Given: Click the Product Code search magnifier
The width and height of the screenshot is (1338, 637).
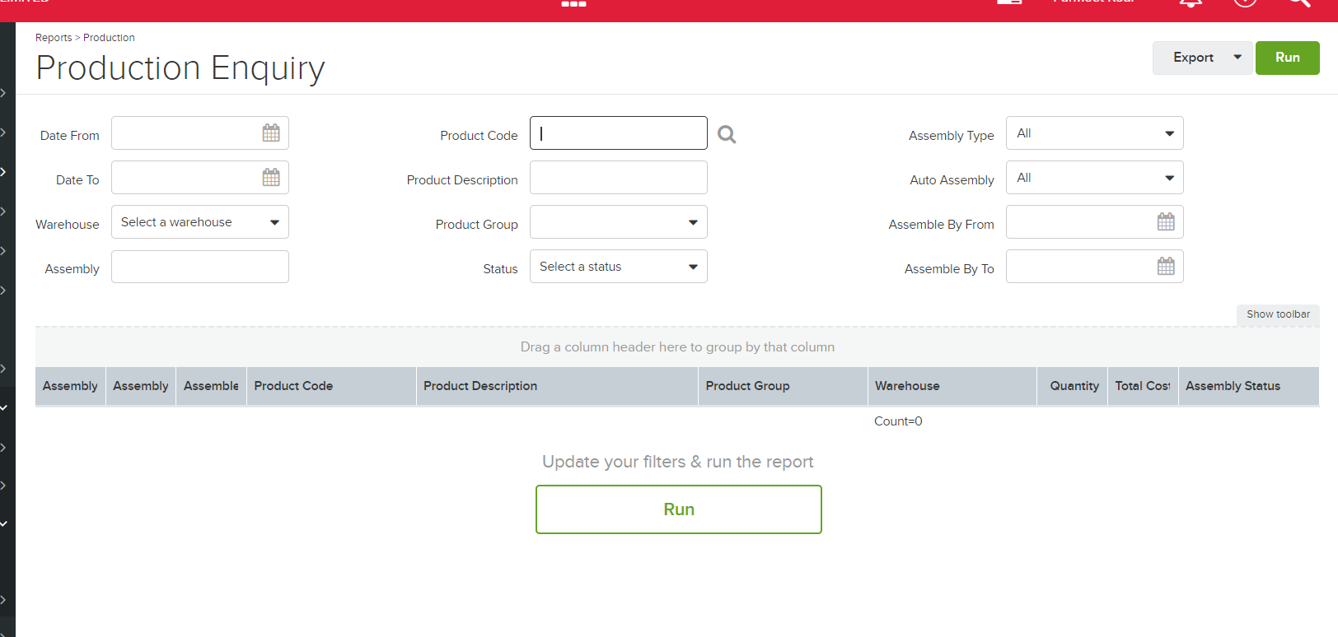Looking at the screenshot, I should tap(727, 134).
